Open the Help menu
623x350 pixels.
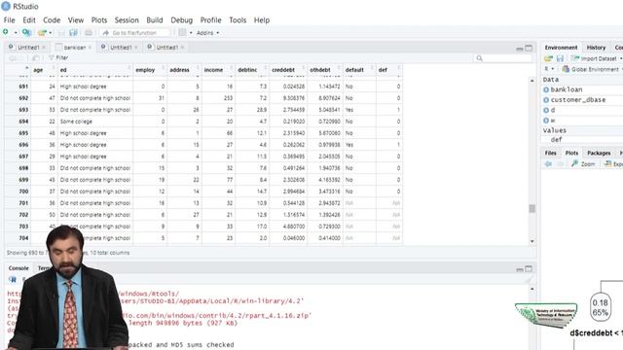click(x=262, y=19)
